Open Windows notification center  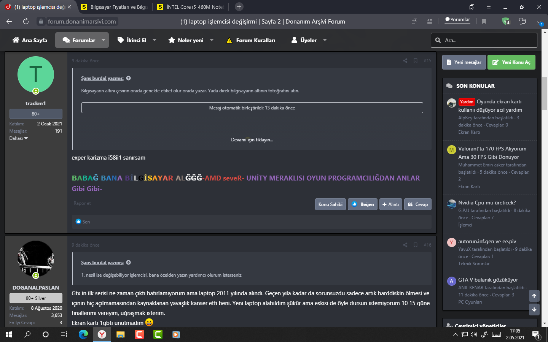pos(536,335)
